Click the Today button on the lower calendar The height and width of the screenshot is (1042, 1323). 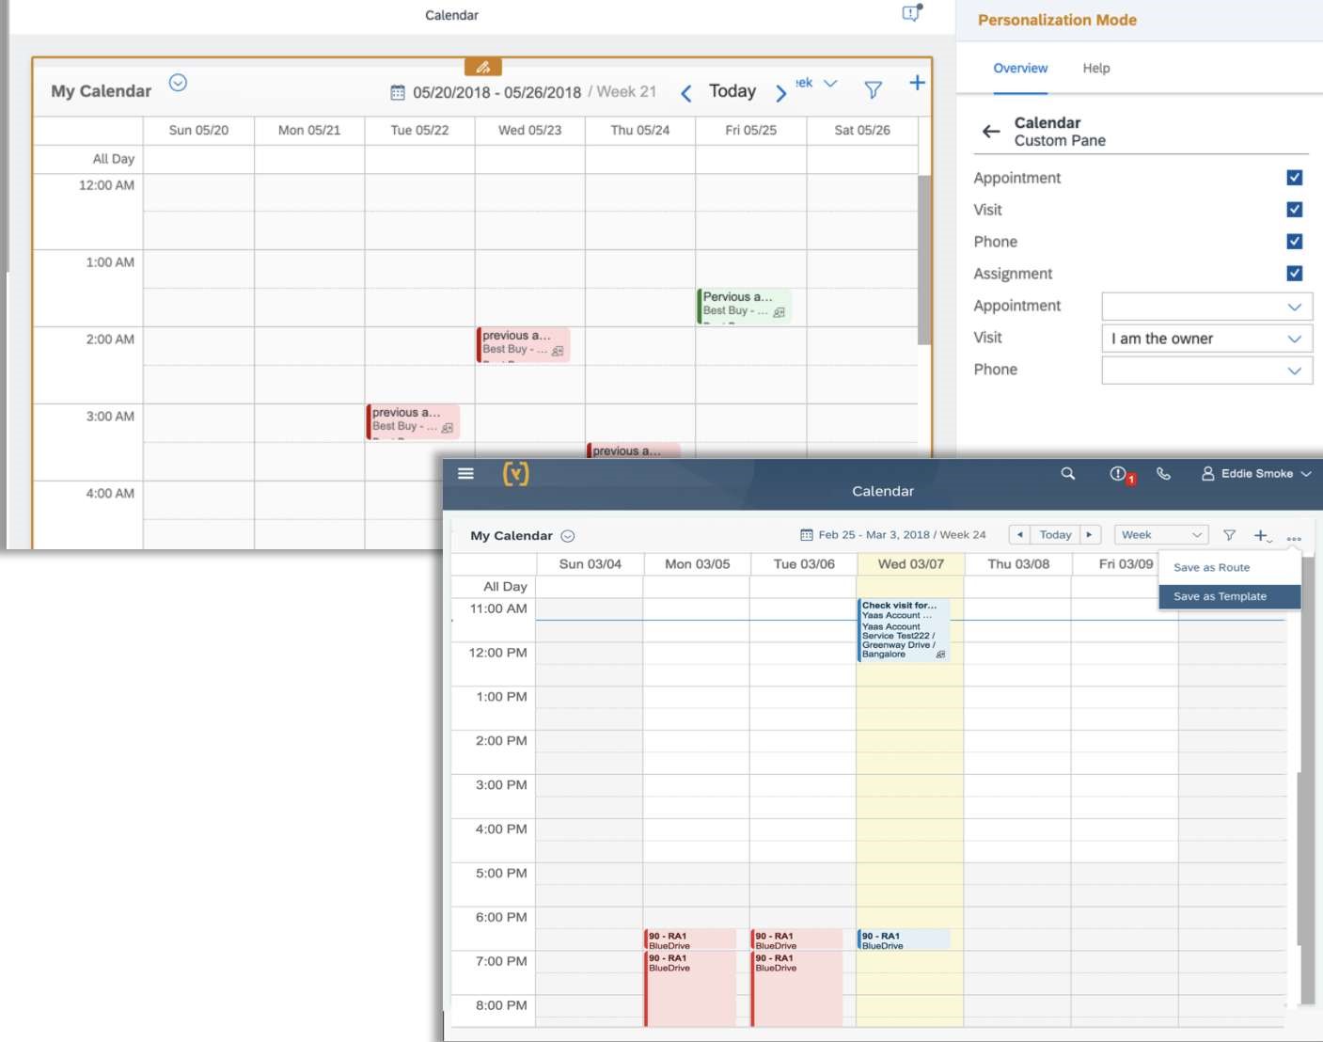[x=1055, y=533]
